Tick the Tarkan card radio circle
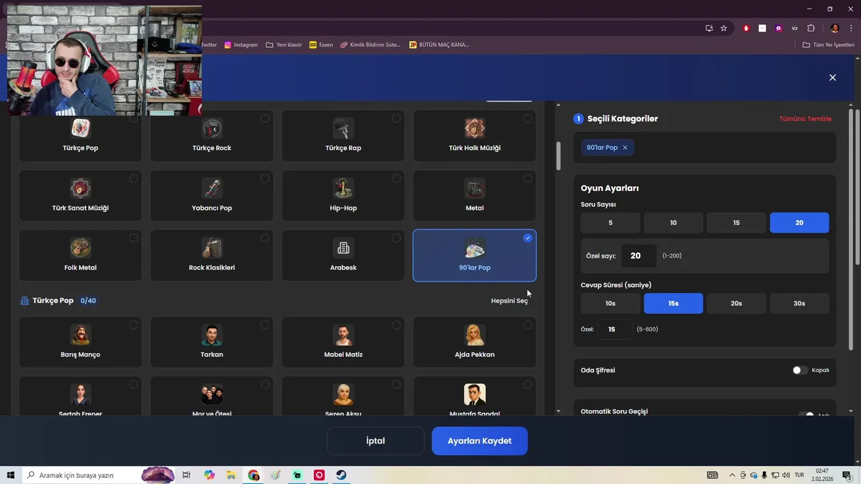Screen dimensions: 861x484 tap(265, 325)
